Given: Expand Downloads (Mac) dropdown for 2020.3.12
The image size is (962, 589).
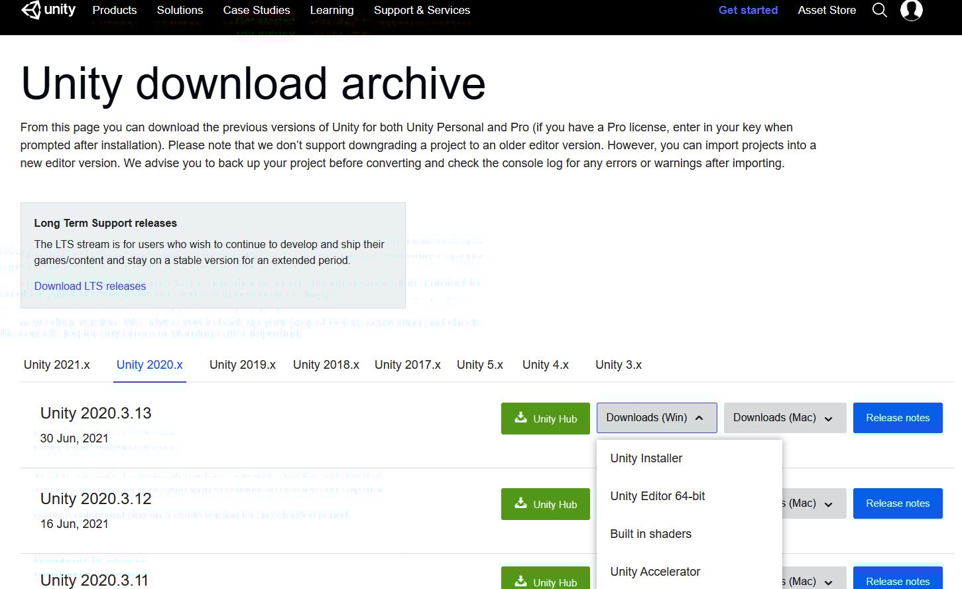Looking at the screenshot, I should [815, 503].
